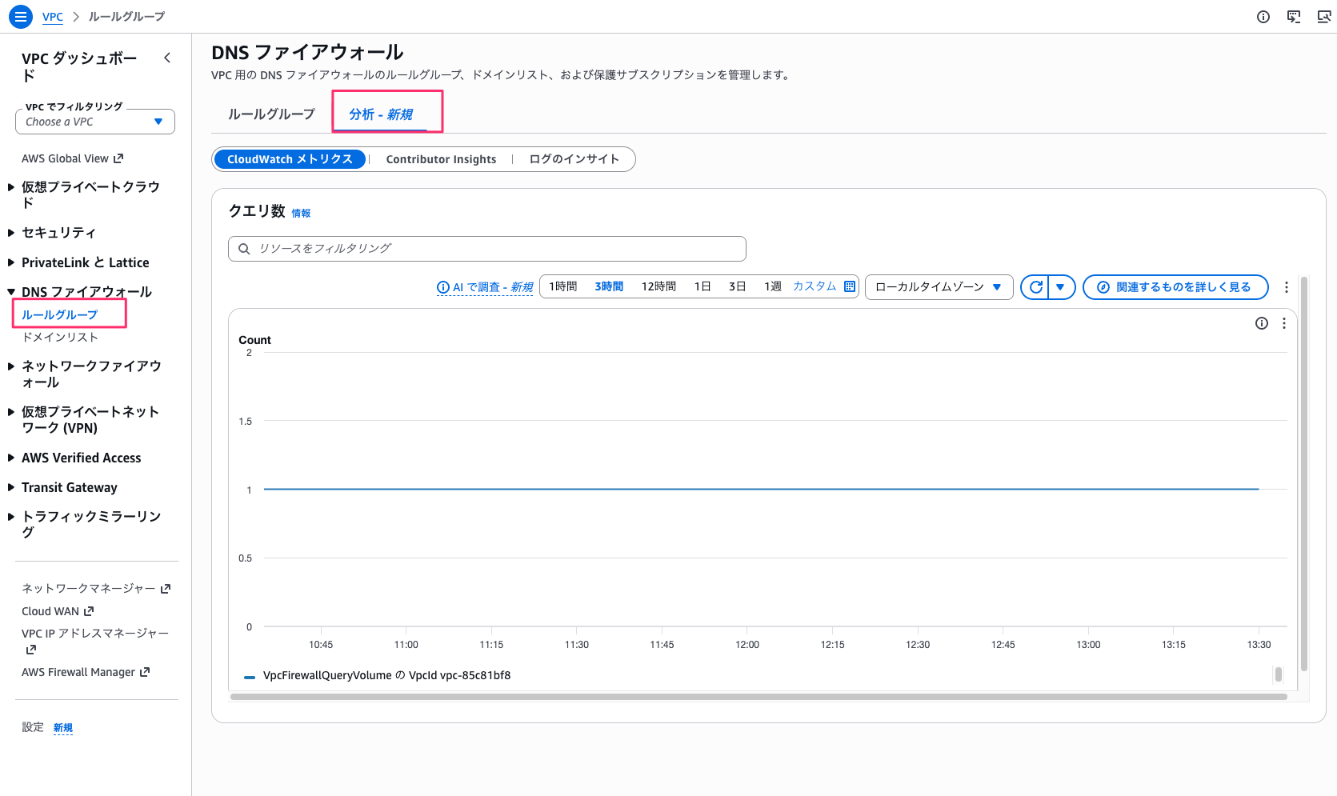Open AWS Global View external link

pyautogui.click(x=73, y=158)
